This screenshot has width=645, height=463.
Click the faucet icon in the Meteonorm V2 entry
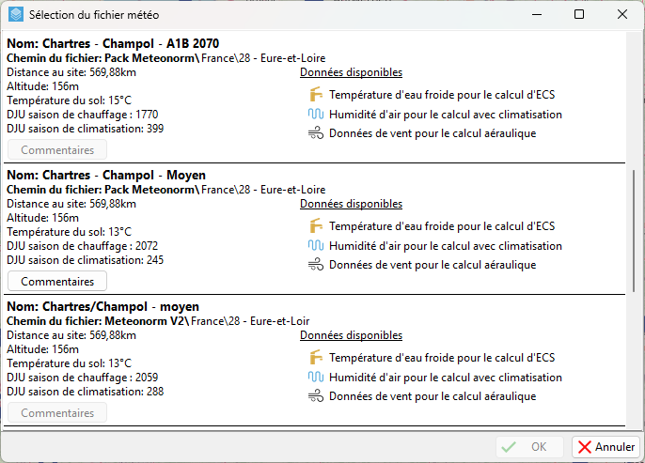coord(315,358)
